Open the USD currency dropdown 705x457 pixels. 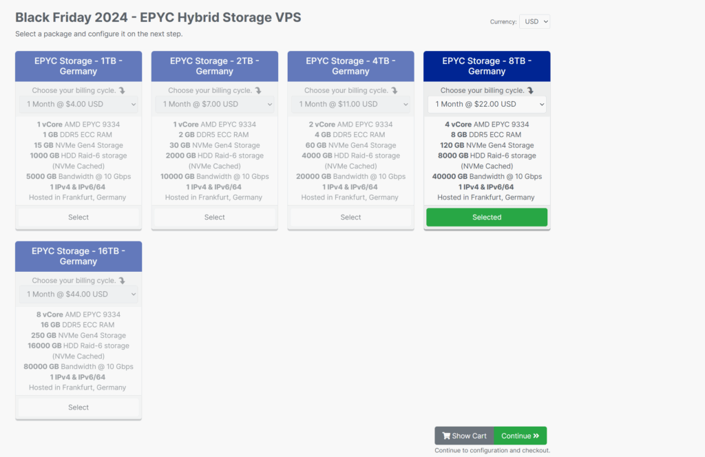click(x=534, y=21)
